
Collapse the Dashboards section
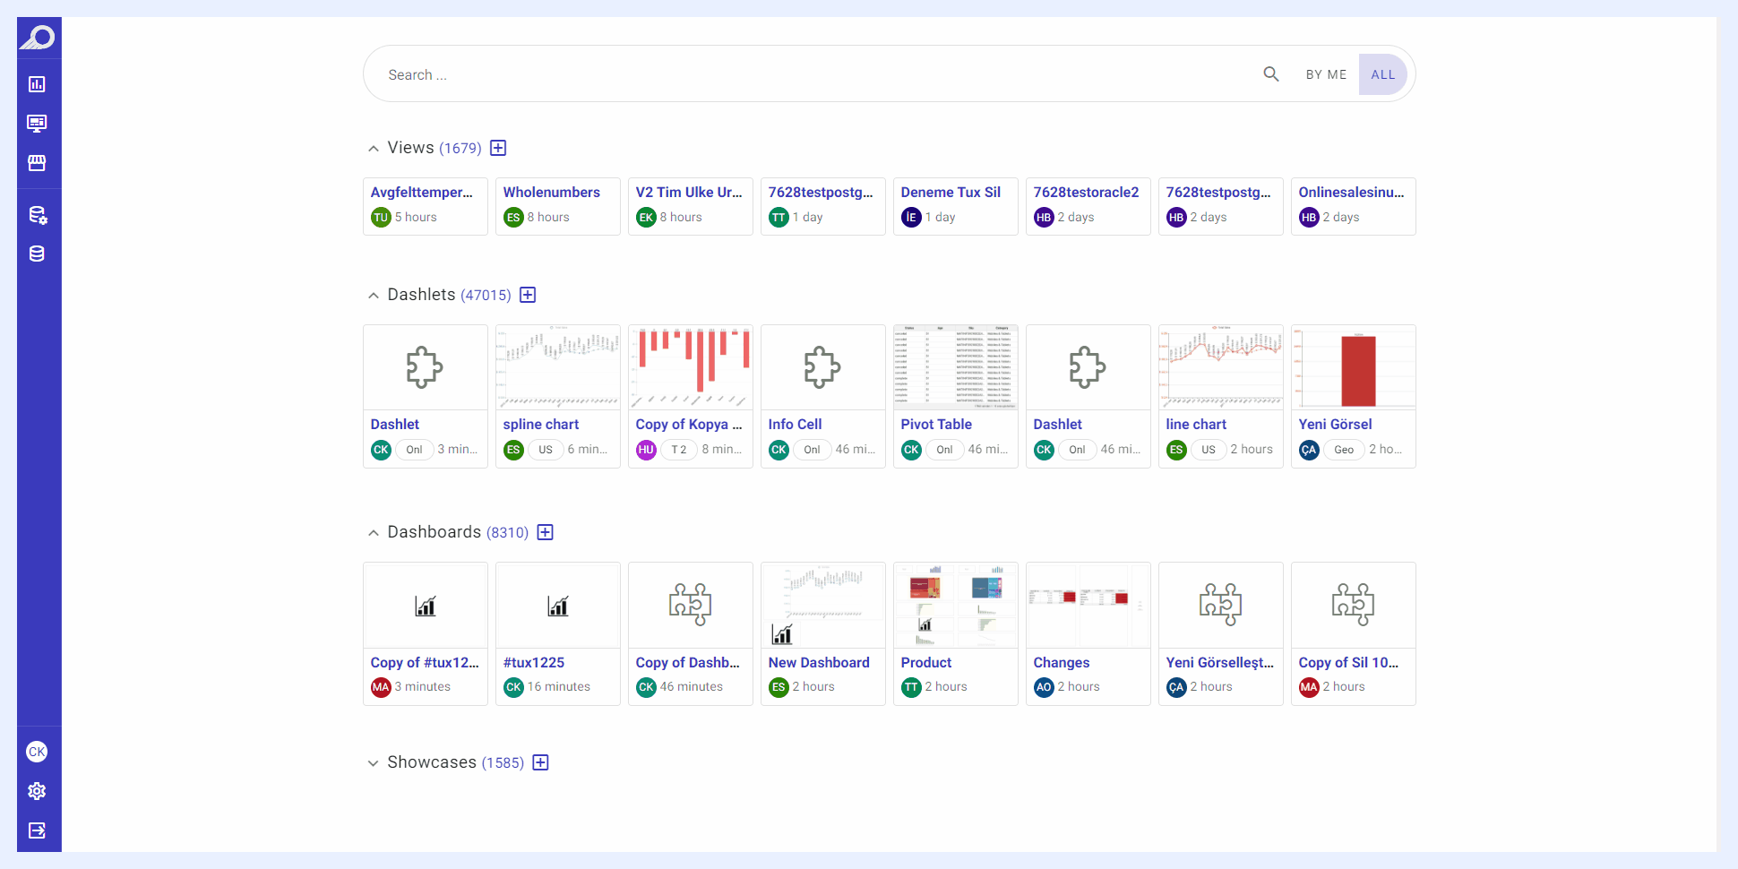coord(374,533)
